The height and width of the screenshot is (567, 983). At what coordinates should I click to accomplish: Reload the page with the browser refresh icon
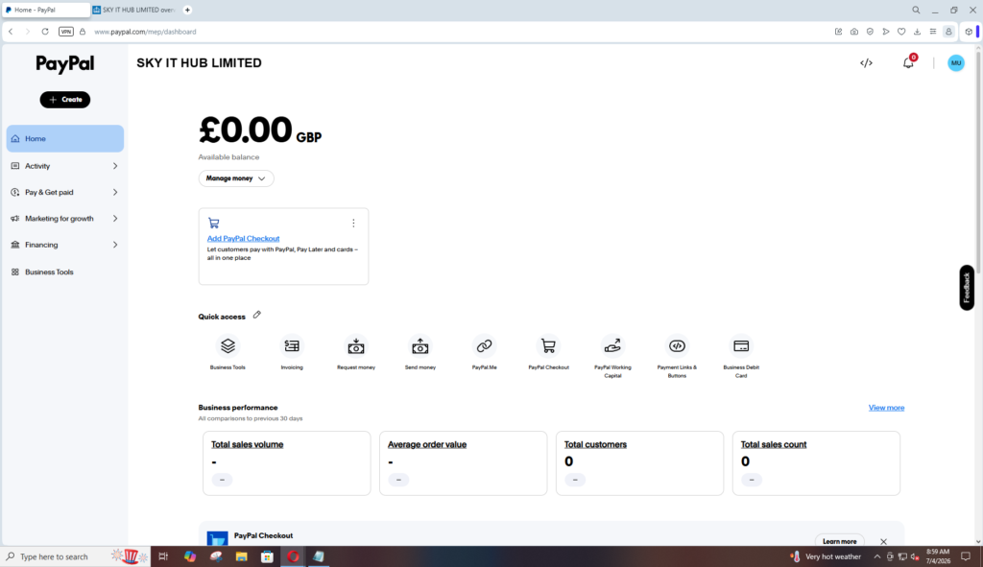click(x=45, y=32)
